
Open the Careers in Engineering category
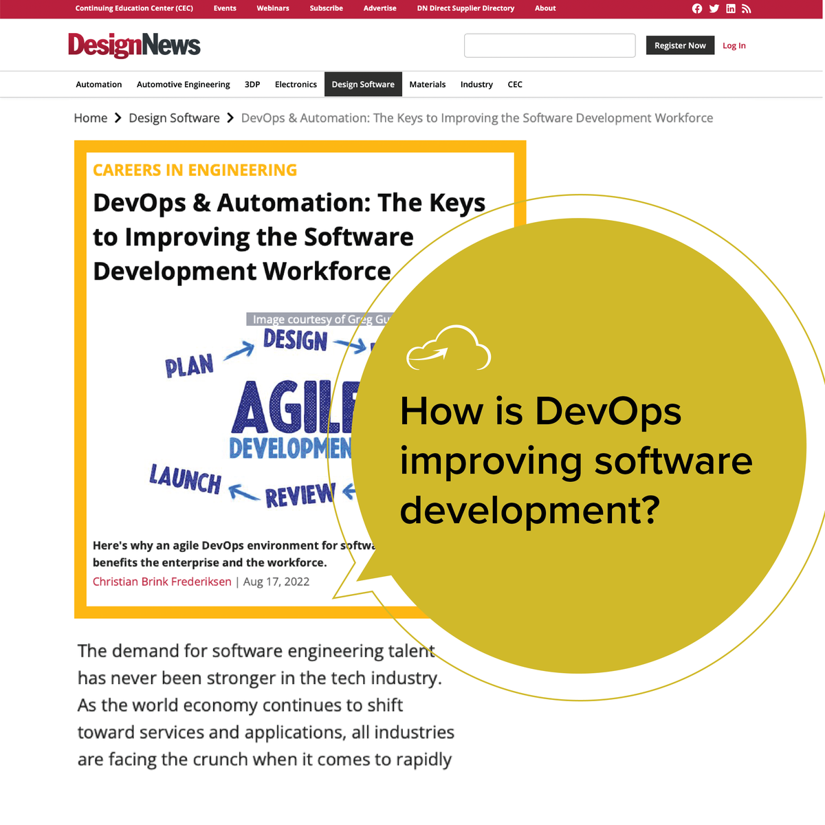pyautogui.click(x=195, y=170)
